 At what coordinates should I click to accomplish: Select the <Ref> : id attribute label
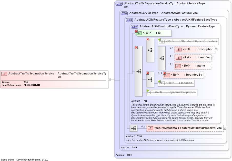(152, 33)
